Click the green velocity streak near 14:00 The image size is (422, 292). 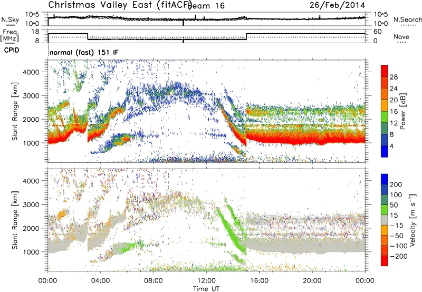pos(230,231)
